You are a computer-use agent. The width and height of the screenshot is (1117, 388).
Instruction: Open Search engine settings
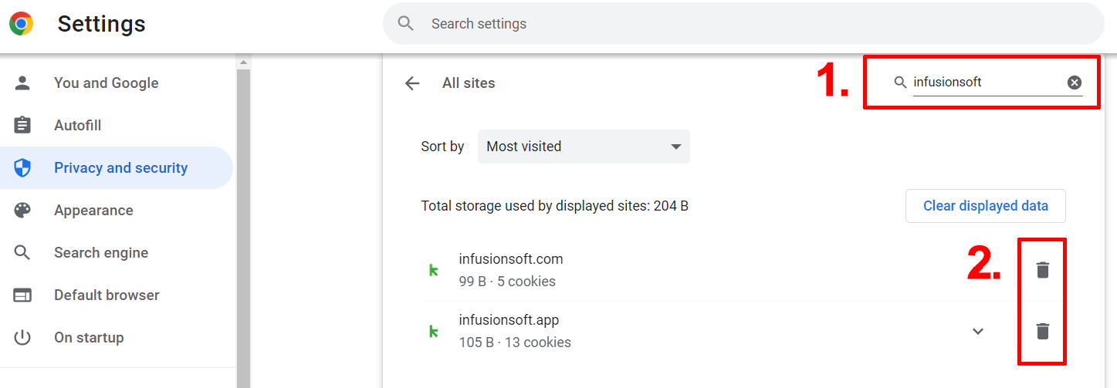[101, 253]
